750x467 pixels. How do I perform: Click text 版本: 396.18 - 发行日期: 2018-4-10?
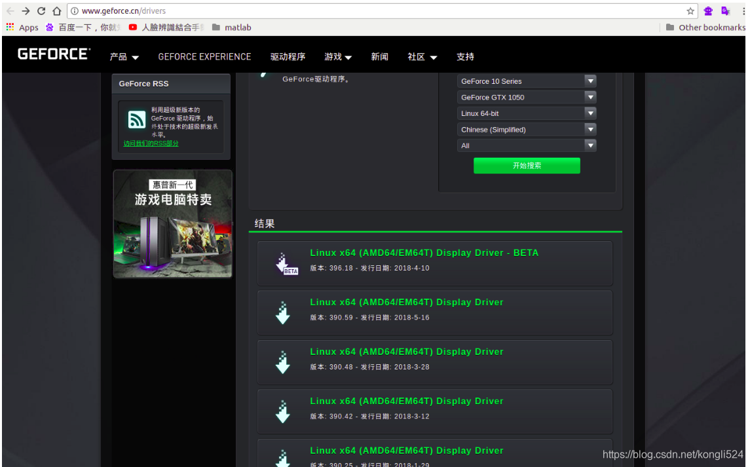tap(369, 269)
